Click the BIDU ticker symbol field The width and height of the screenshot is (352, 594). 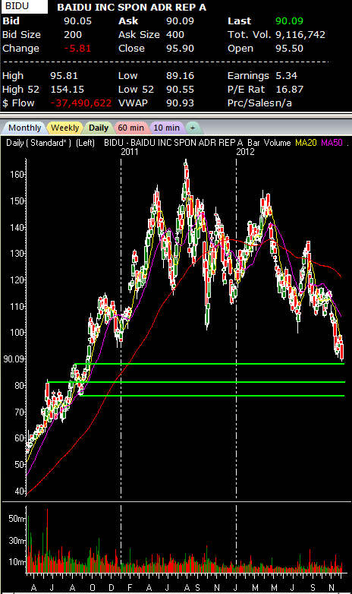pos(24,6)
